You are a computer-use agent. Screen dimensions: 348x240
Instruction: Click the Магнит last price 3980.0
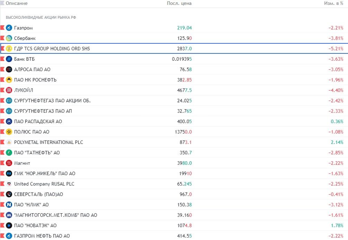[x=185, y=163]
